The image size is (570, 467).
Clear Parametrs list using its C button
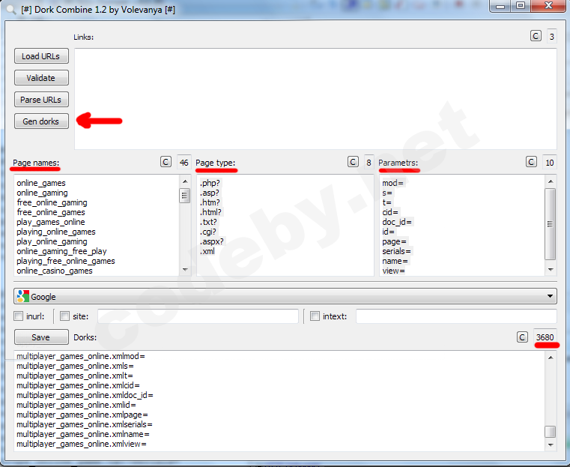click(531, 162)
